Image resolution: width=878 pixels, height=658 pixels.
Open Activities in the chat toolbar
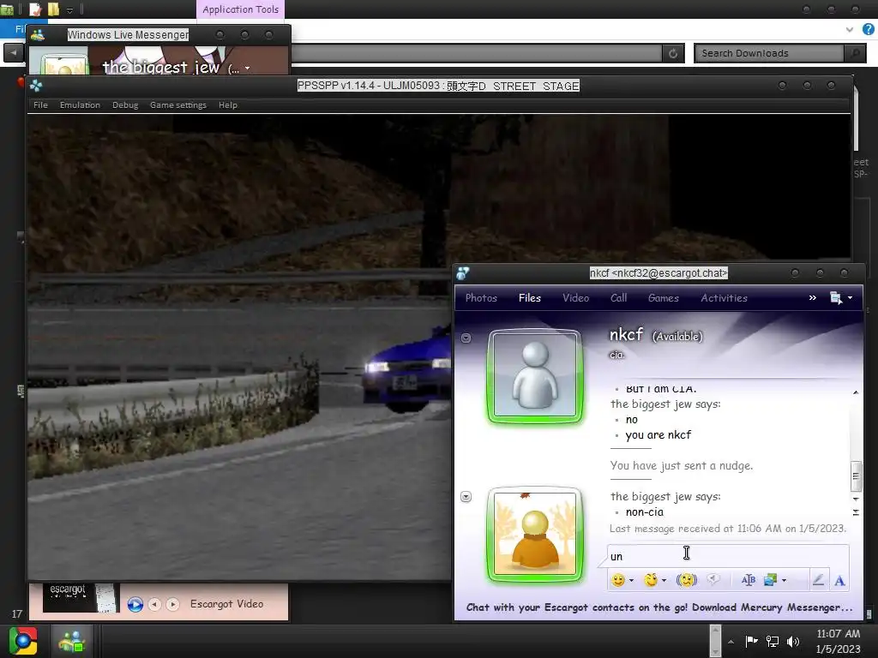point(724,298)
